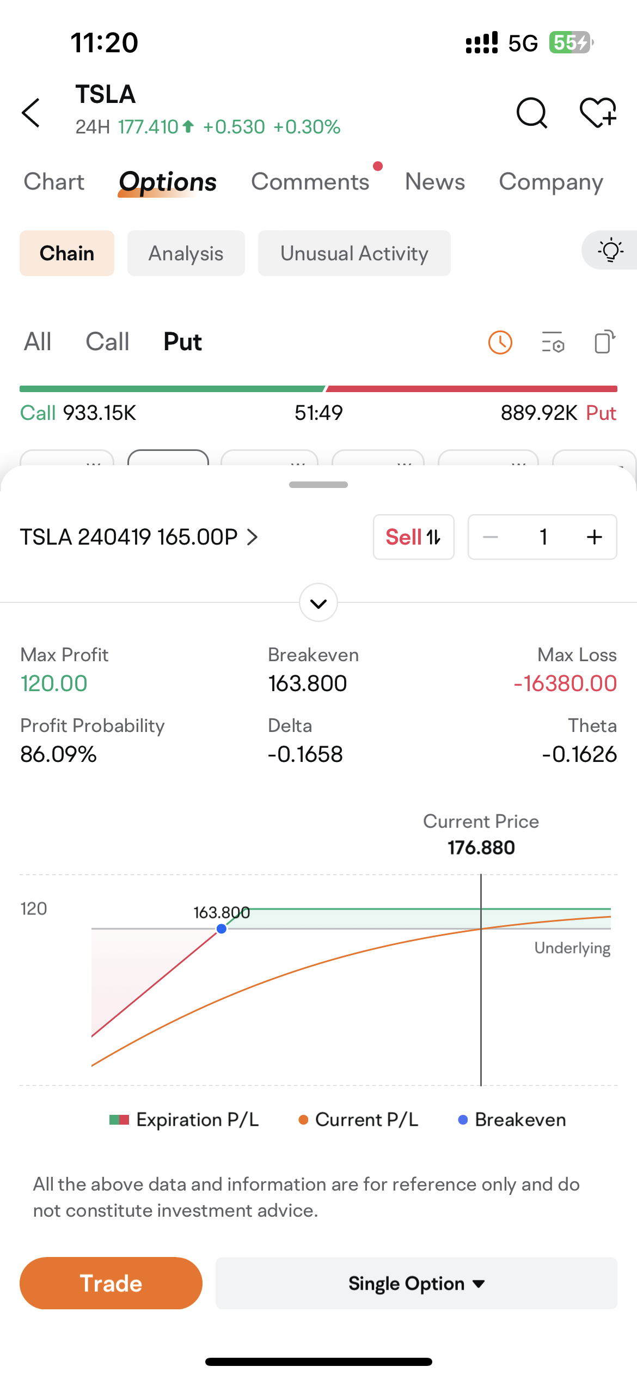Add TSLA to watchlist heart icon
This screenshot has width=637, height=1379.
[x=597, y=113]
